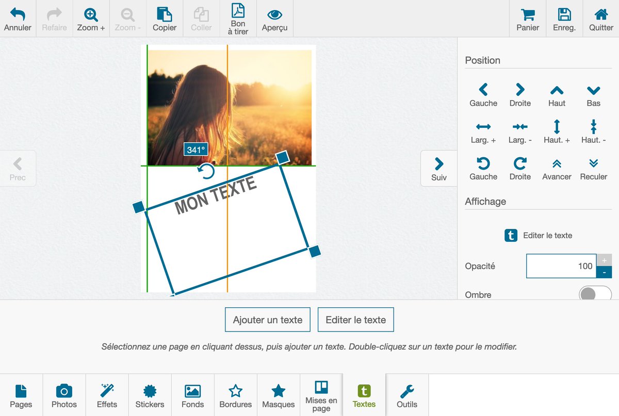Decrease Opacité with the minus stepper
This screenshot has width=619, height=416.
tap(604, 272)
